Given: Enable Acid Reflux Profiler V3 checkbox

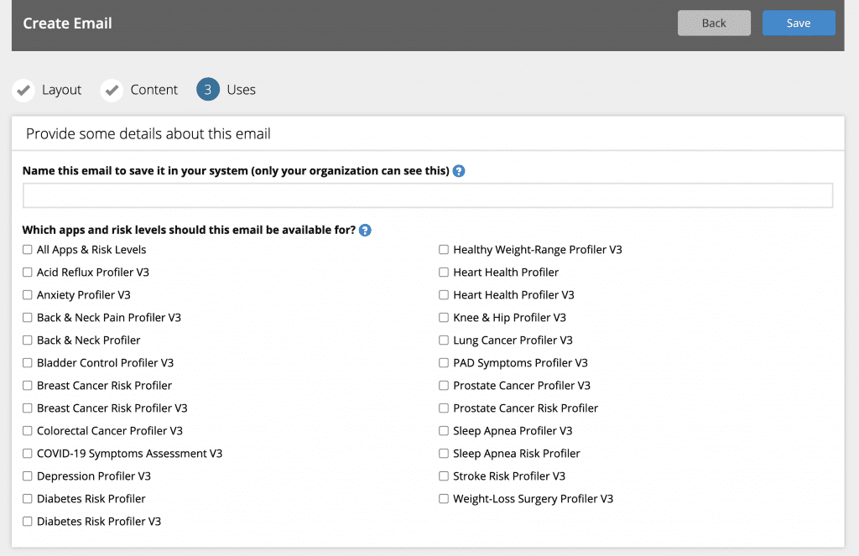Looking at the screenshot, I should coord(28,273).
